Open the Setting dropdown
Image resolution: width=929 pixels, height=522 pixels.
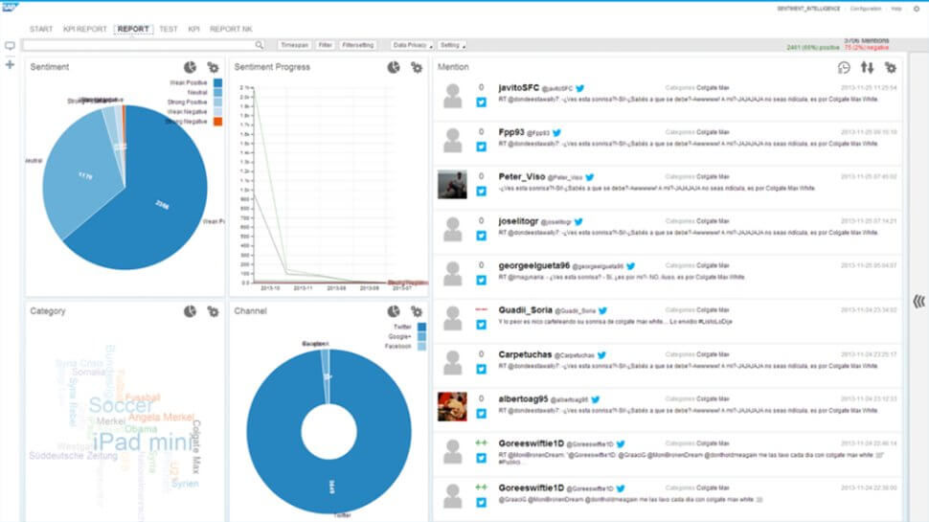(452, 45)
